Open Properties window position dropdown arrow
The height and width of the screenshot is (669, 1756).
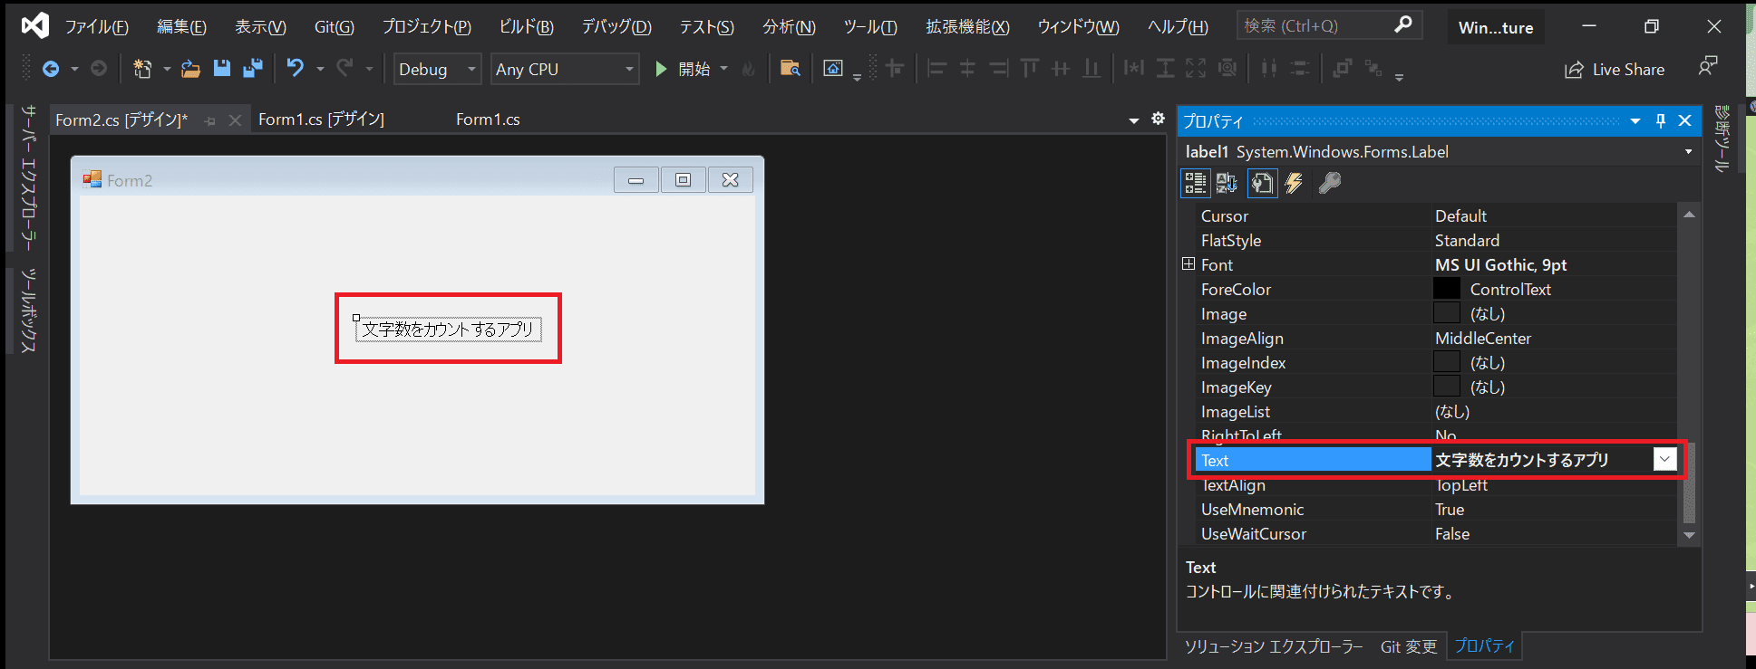1635,120
